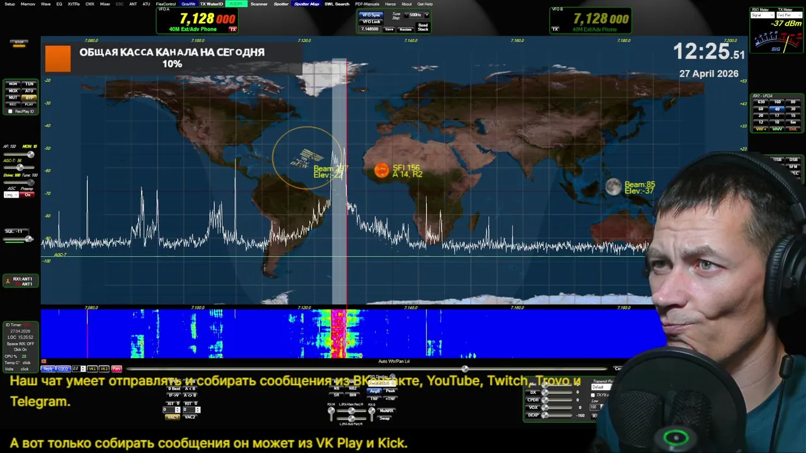Select the 160 band button
This screenshot has width=806, height=453.
[777, 102]
